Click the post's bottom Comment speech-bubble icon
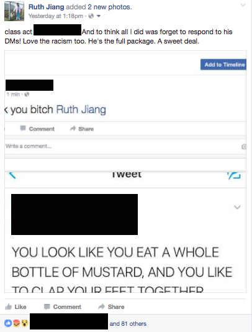Viewport: 252px width, 332px height. 47,307
